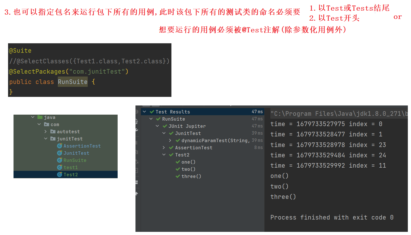Viewport: 411px width, 235px height.
Task: Select Test2 in the project tree
Action: coord(66,175)
